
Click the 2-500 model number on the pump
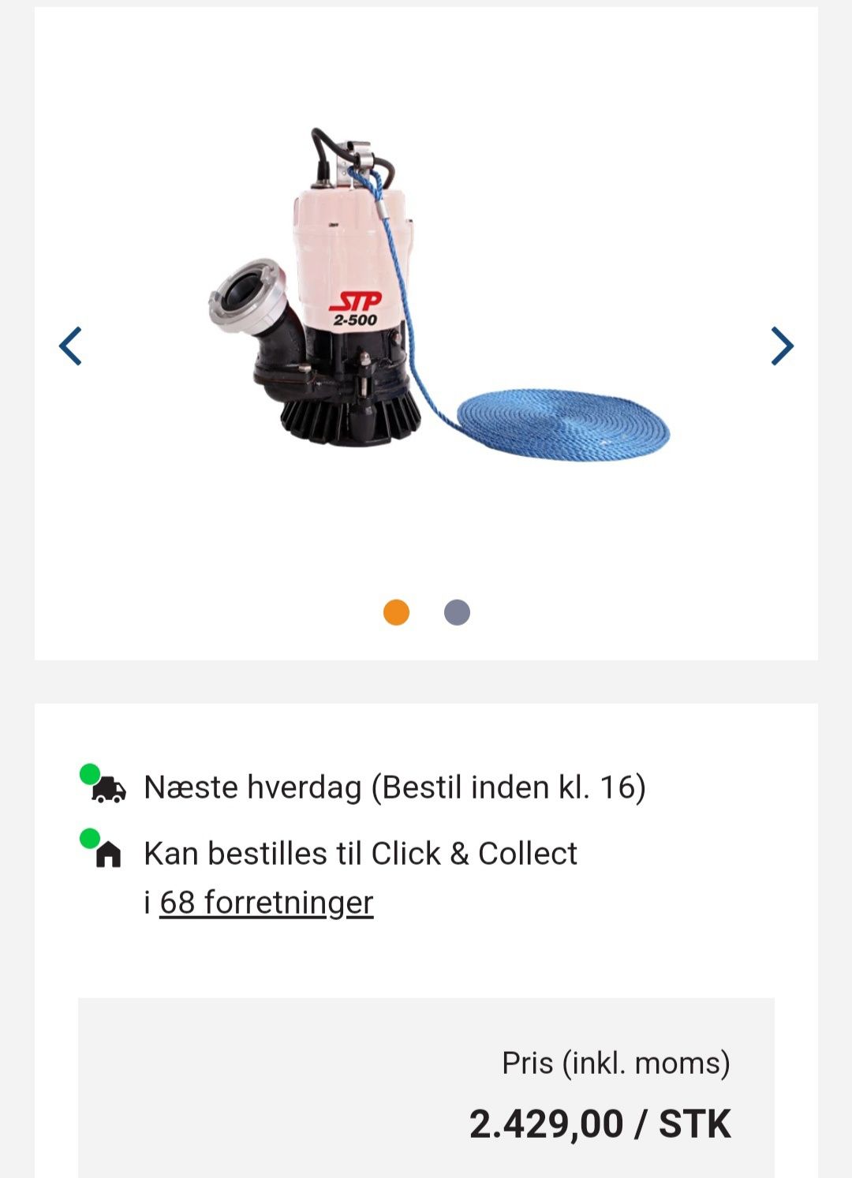[355, 320]
